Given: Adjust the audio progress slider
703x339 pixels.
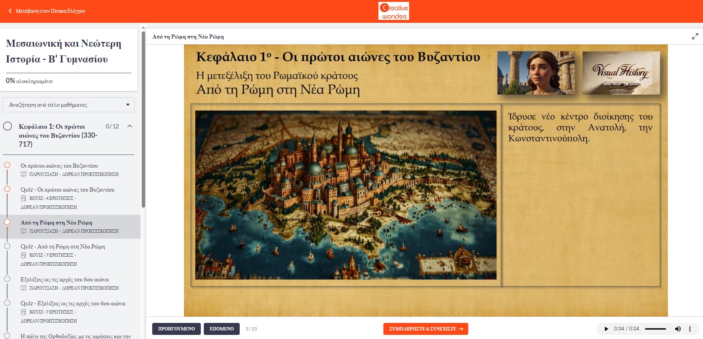Looking at the screenshot, I should [655, 329].
